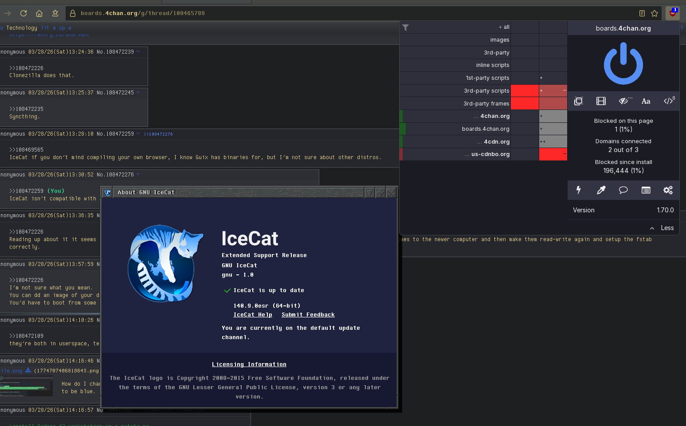Open the attached image thumbnail

pos(26,386)
